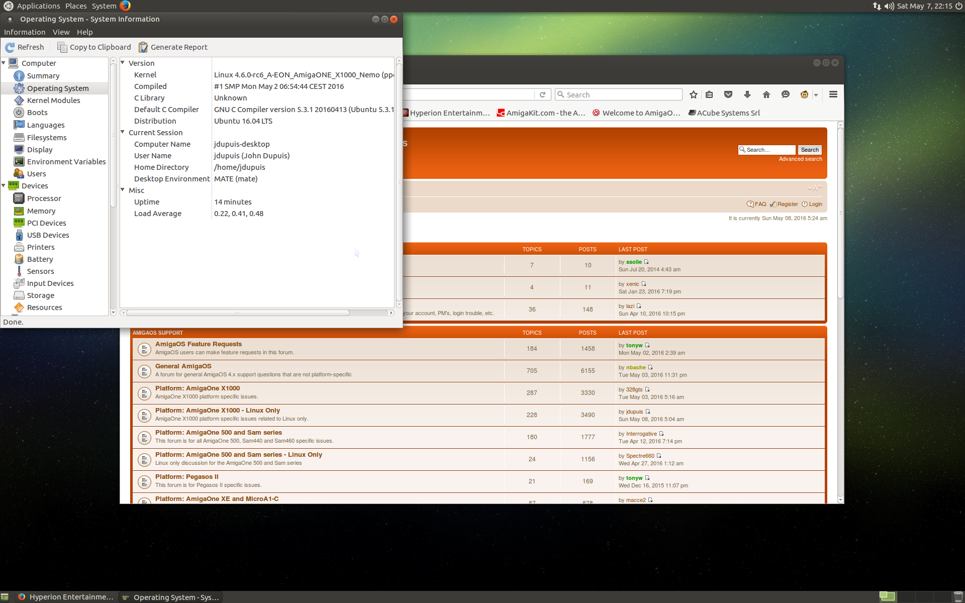Click the Refresh toolbar icon

click(10, 47)
